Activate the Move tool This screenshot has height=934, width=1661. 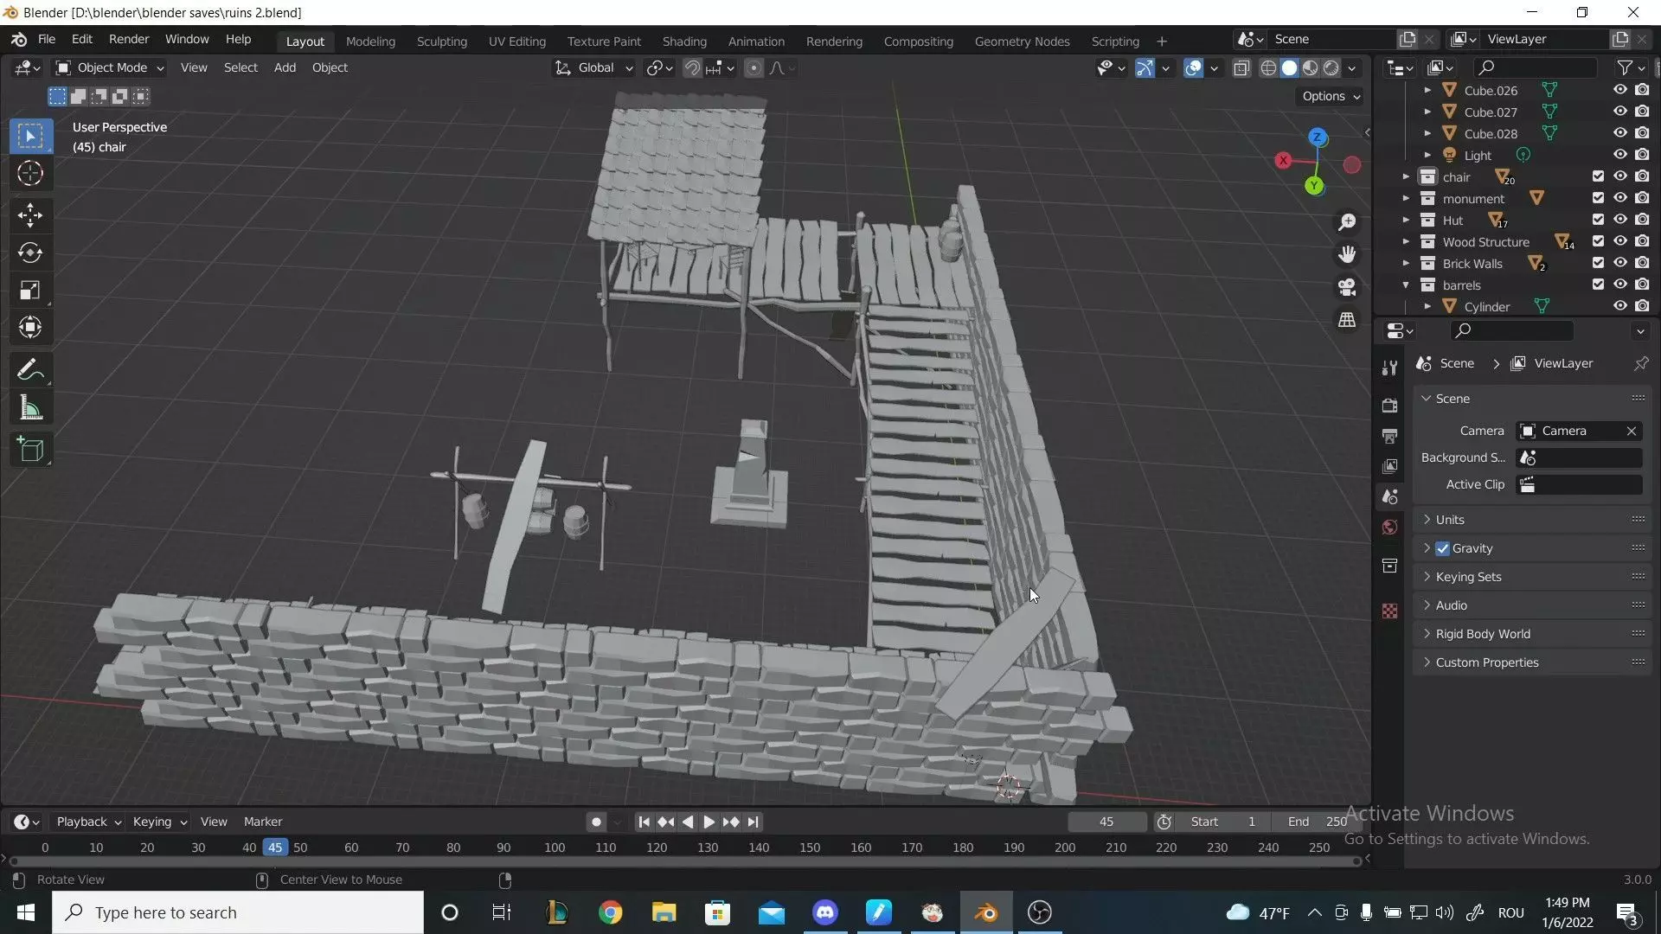[30, 215]
